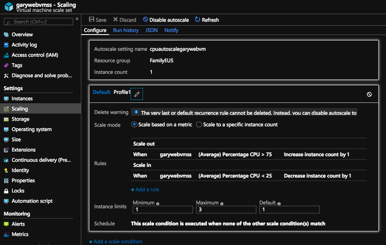The image size is (386, 245).
Task: Click the delete warning info icon
Action: [136, 112]
